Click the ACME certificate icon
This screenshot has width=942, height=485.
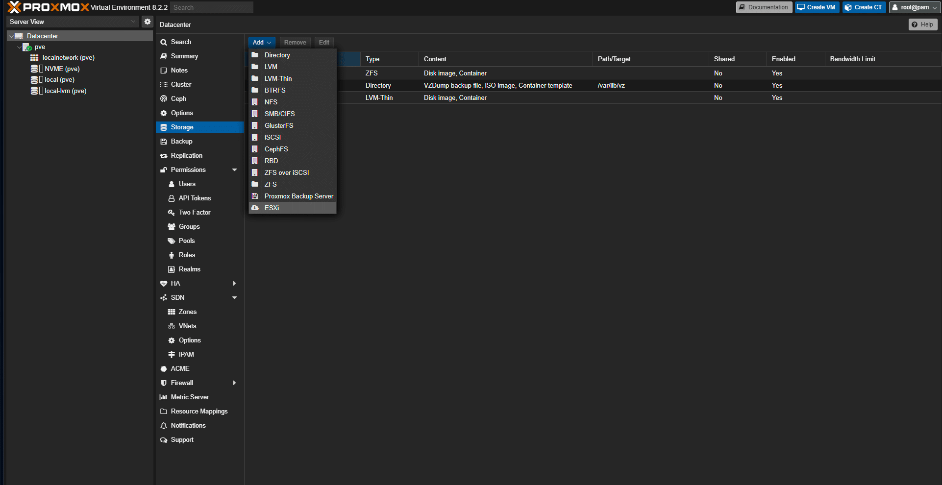164,369
